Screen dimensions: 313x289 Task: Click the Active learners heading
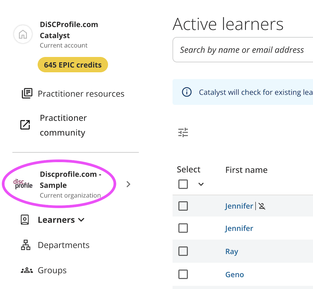point(228,24)
